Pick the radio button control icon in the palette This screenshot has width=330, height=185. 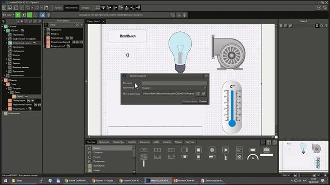(x=226, y=150)
